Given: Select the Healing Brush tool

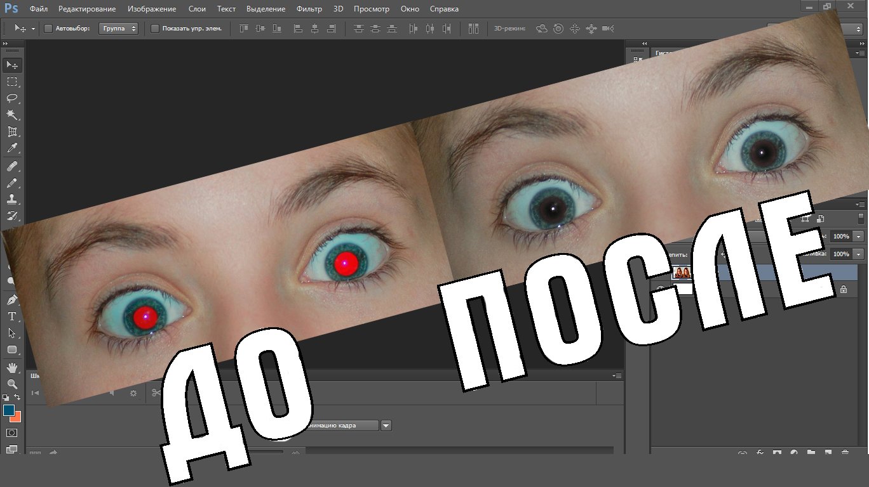Looking at the screenshot, I should coord(12,166).
